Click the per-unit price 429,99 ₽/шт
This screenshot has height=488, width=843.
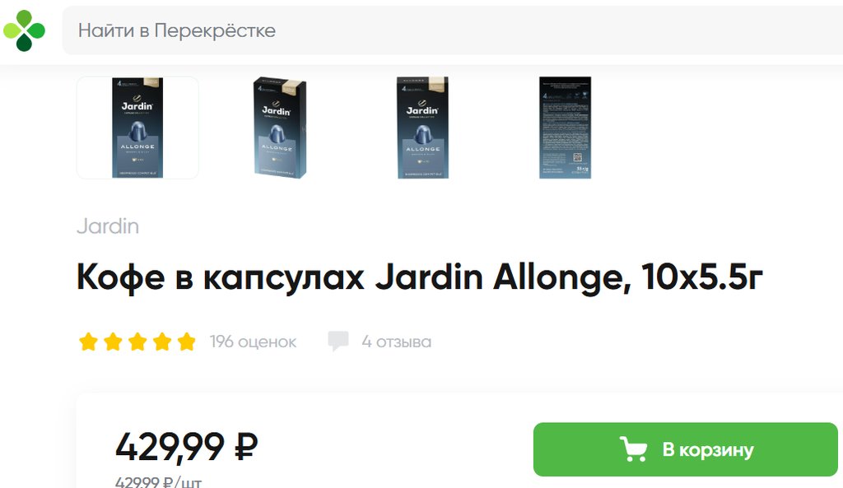(158, 481)
